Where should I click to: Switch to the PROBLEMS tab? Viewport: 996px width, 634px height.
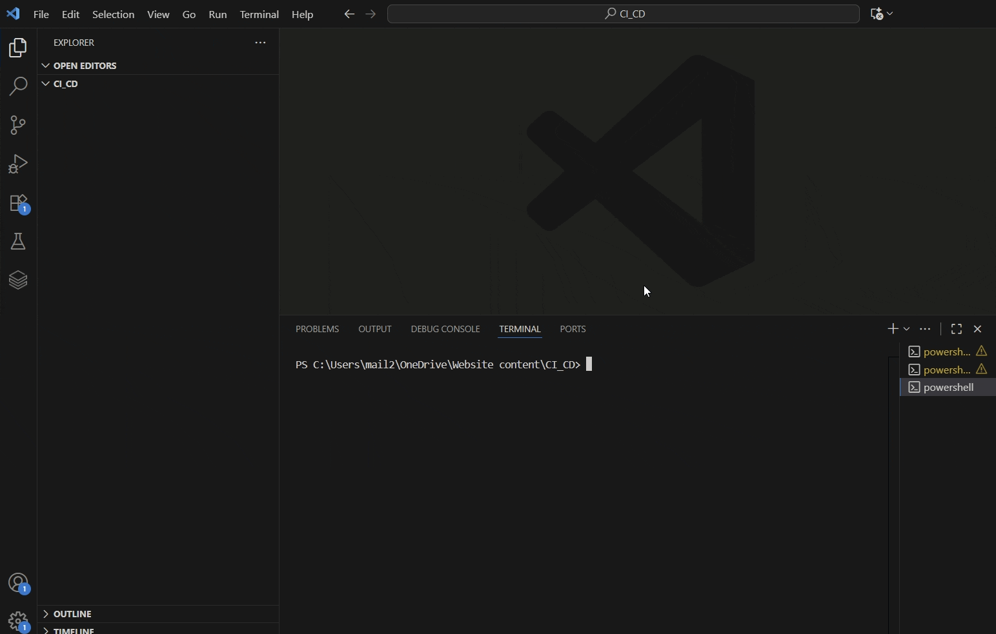click(317, 329)
